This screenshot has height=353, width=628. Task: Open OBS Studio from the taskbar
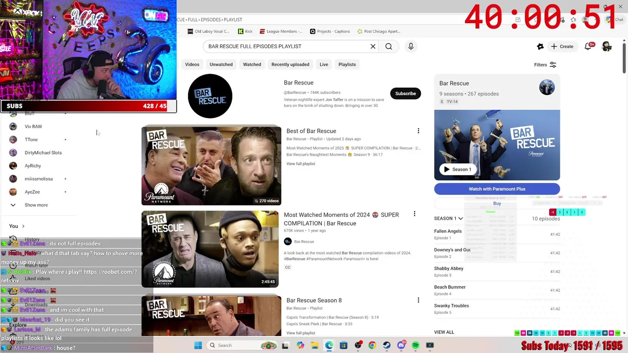358,345
